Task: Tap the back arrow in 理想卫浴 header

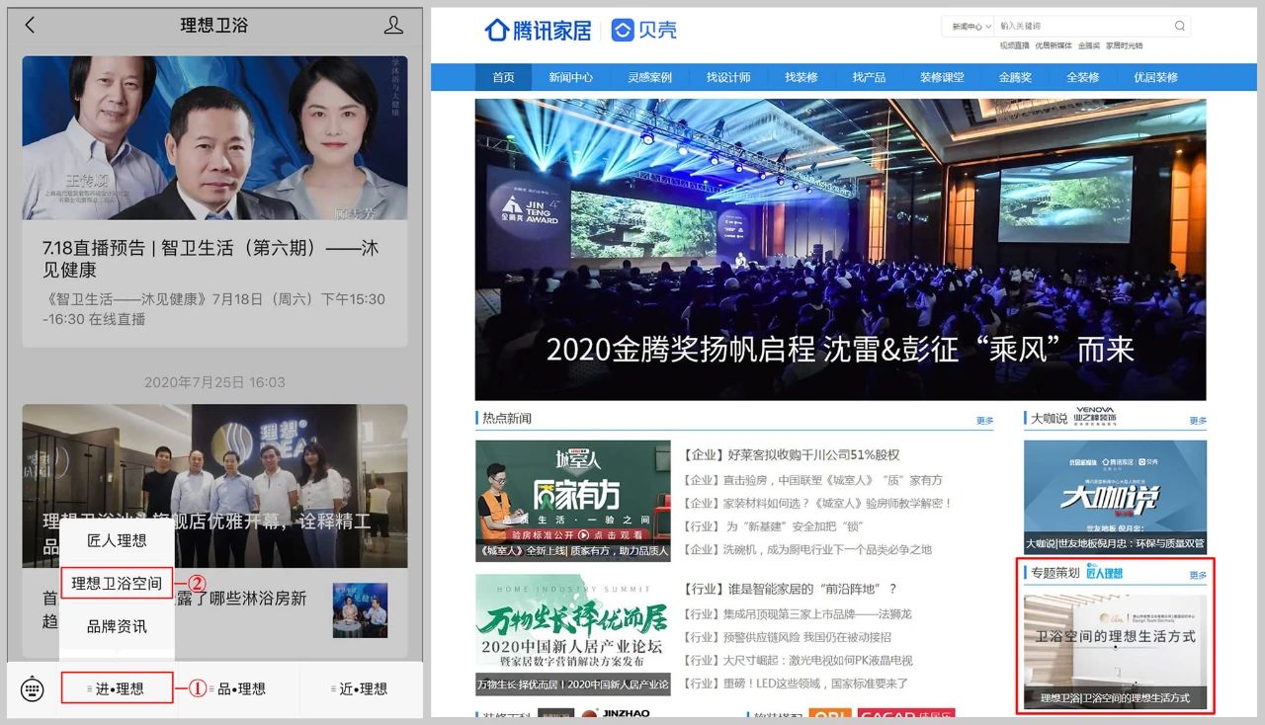Action: pyautogui.click(x=30, y=26)
